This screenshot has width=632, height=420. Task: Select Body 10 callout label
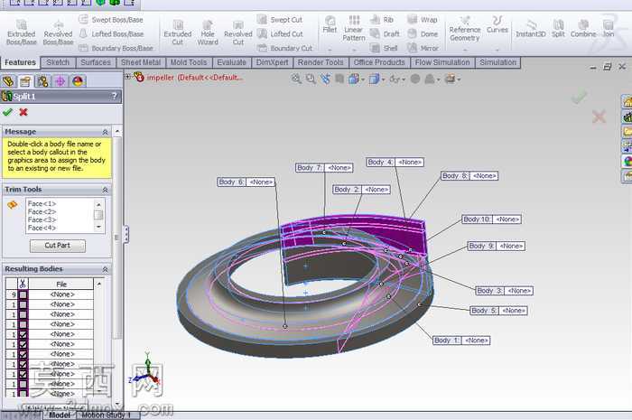click(491, 219)
